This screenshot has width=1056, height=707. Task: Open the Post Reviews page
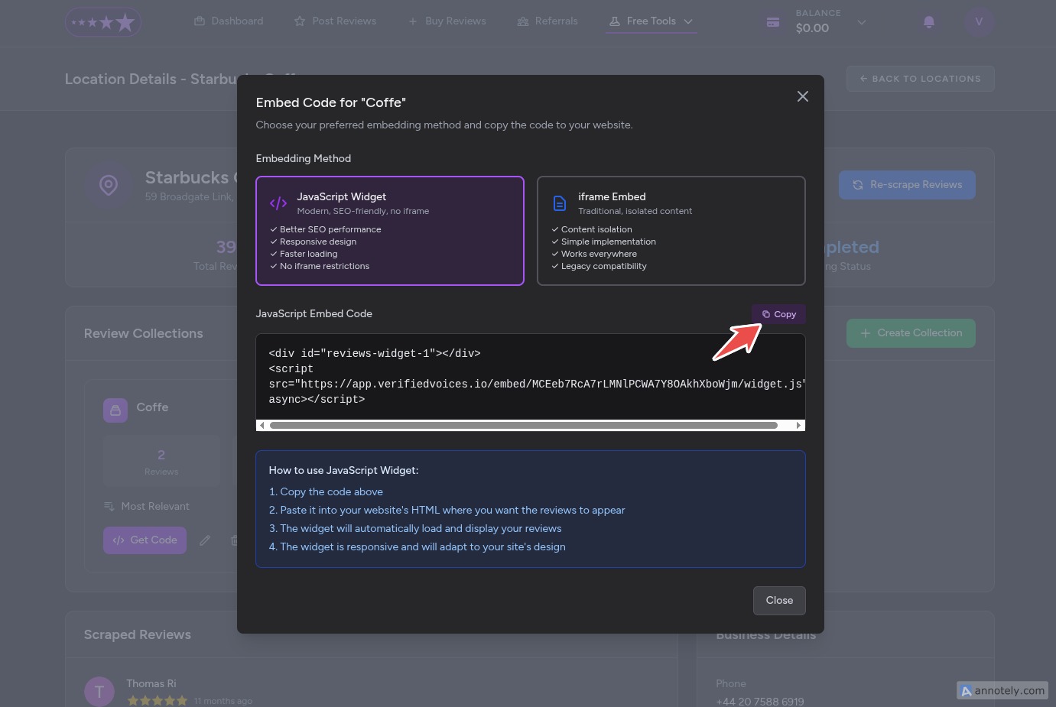335,21
